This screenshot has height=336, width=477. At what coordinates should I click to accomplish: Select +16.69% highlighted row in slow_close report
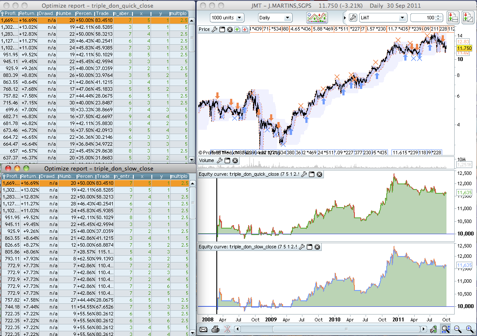(x=95, y=183)
